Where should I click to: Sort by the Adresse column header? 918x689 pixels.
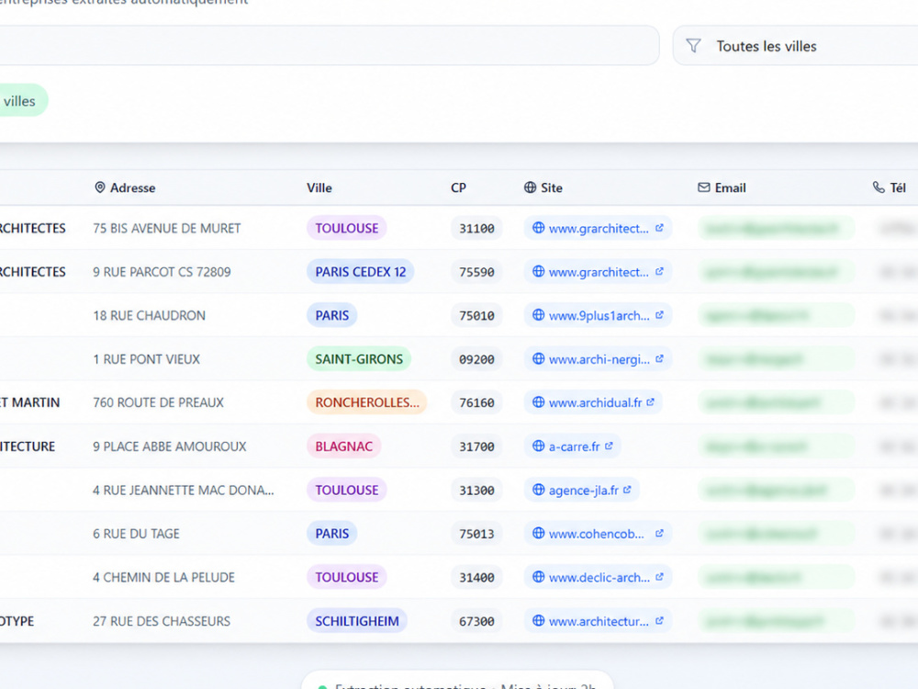(125, 187)
